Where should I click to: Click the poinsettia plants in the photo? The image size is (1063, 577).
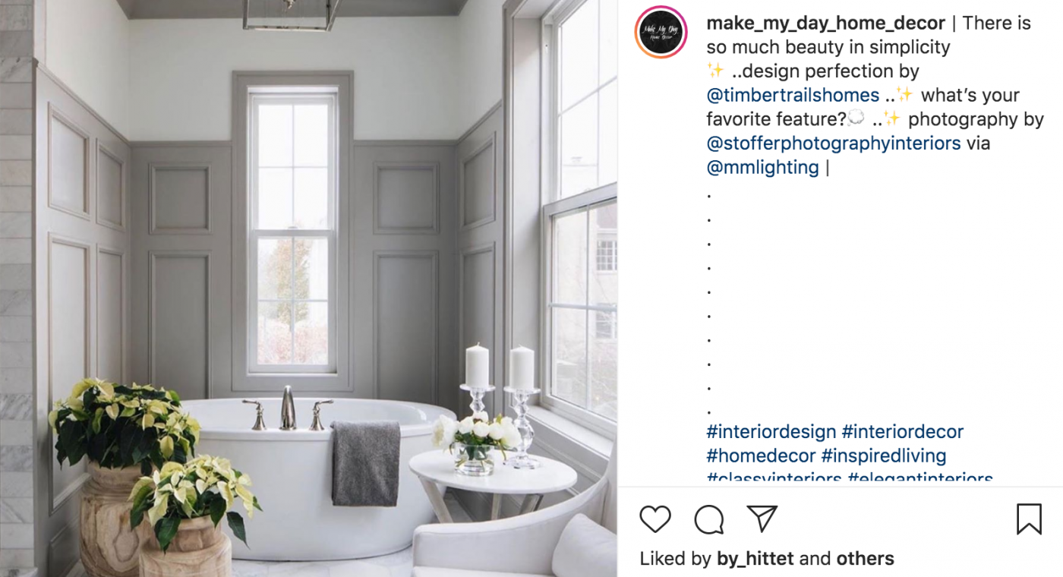(x=156, y=454)
